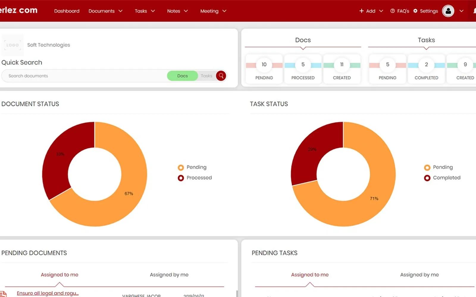The width and height of the screenshot is (476, 297).
Task: Expand the Add dropdown arrow
Action: point(381,11)
